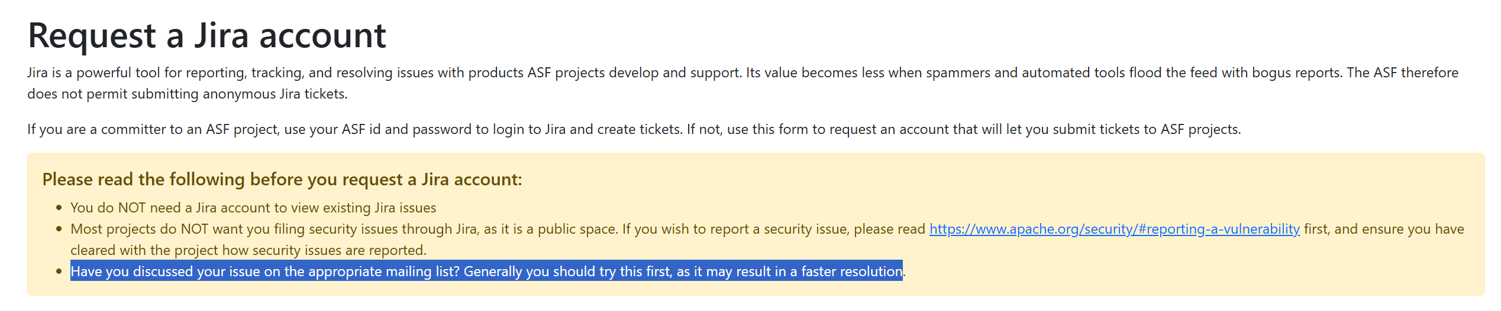Viewport: 1501px width, 311px height.
Task: Click the "first, and ensure you have" text after link
Action: (1384, 229)
